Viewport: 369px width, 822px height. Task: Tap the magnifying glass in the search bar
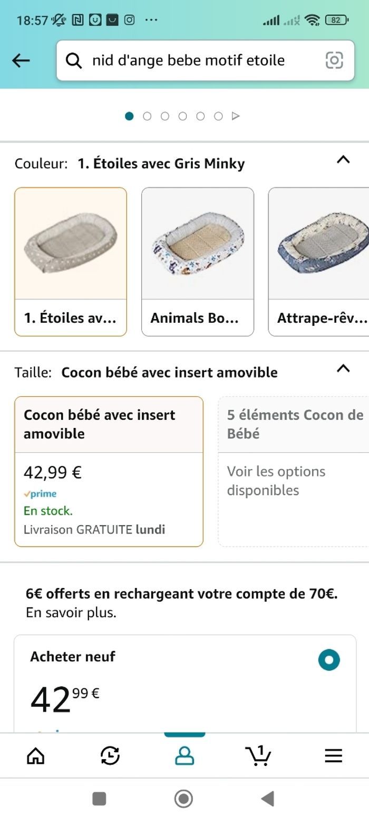[x=73, y=60]
